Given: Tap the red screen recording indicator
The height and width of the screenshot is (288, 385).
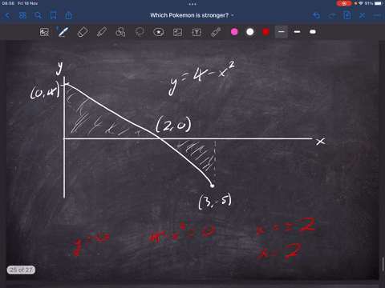Looking at the screenshot, I should click(344, 3).
